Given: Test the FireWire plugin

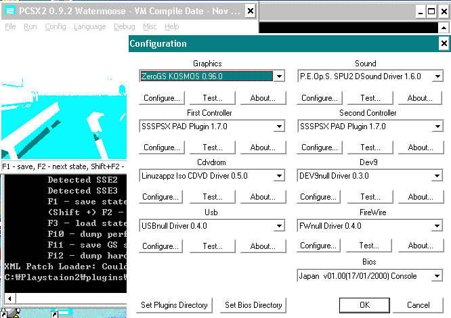Looking at the screenshot, I should [x=369, y=246].
